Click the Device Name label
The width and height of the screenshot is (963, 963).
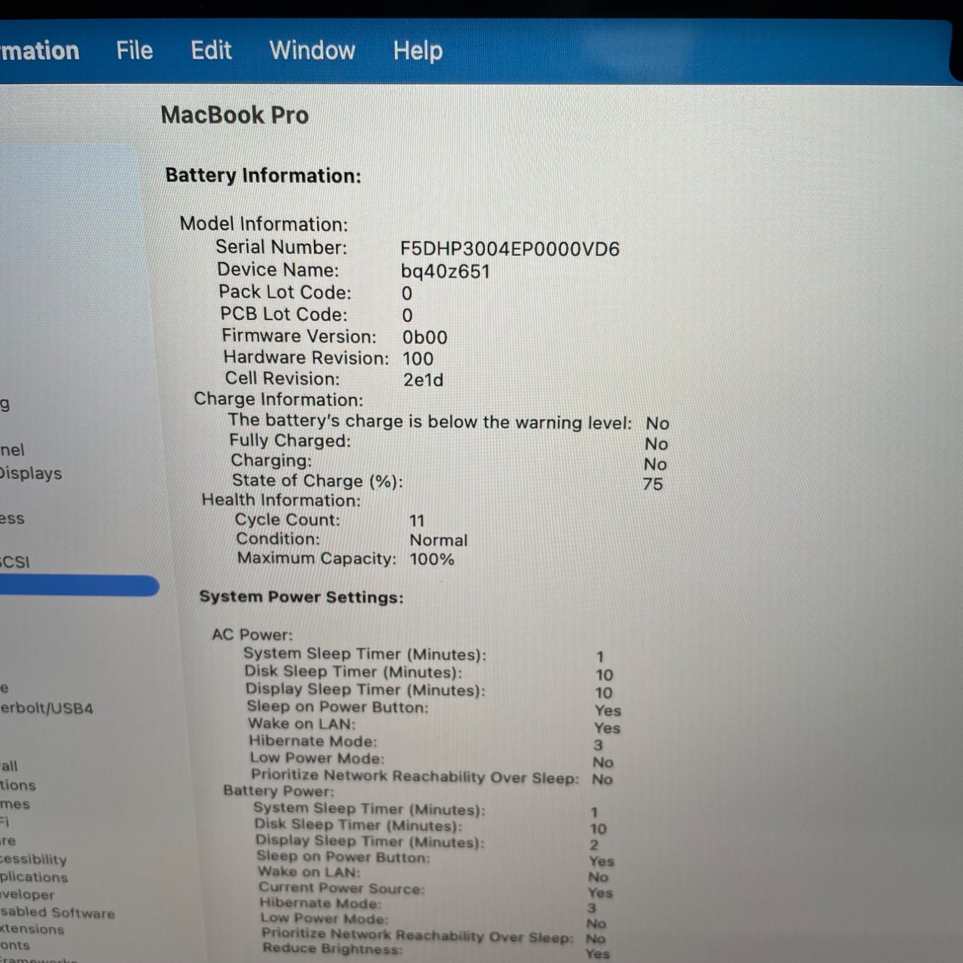click(278, 270)
